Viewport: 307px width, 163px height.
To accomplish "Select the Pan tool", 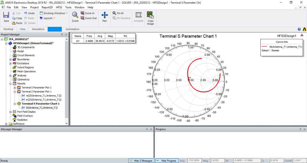I will [x=105, y=17].
